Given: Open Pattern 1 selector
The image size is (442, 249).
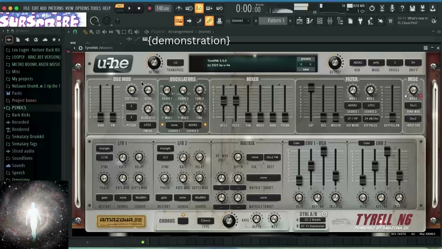Looking at the screenshot, I should (276, 21).
